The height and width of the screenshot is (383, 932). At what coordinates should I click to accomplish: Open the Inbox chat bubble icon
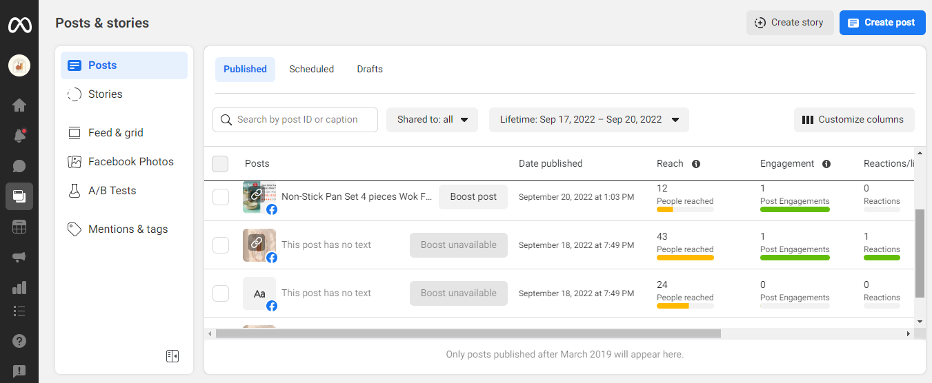click(x=19, y=166)
